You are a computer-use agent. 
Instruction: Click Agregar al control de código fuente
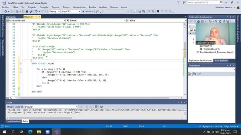pos(219,126)
